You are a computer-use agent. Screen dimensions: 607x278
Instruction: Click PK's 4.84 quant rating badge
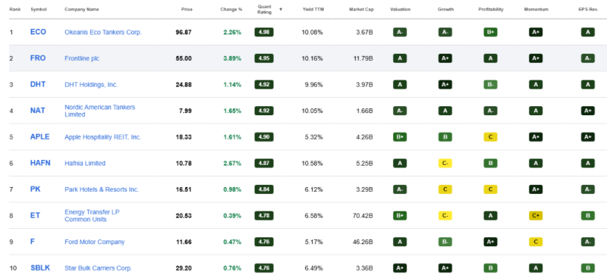pyautogui.click(x=264, y=189)
